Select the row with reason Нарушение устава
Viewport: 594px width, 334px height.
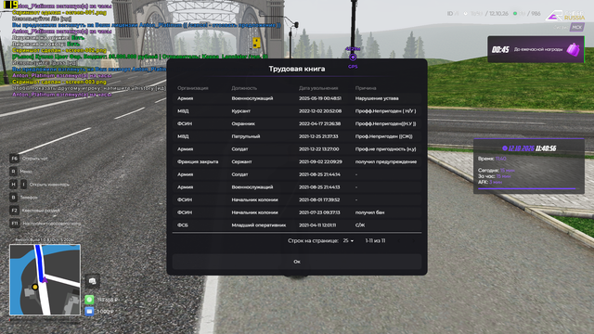(x=297, y=98)
